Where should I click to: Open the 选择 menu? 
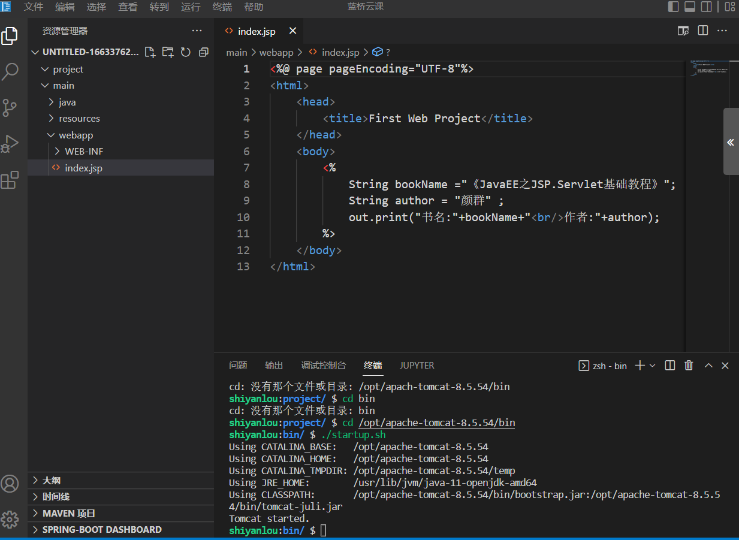coord(96,7)
